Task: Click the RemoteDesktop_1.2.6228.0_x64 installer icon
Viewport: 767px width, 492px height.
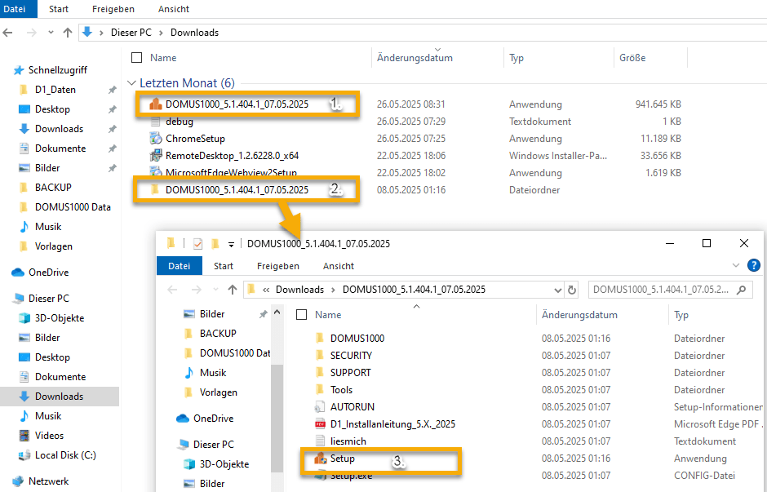Action: (156, 156)
